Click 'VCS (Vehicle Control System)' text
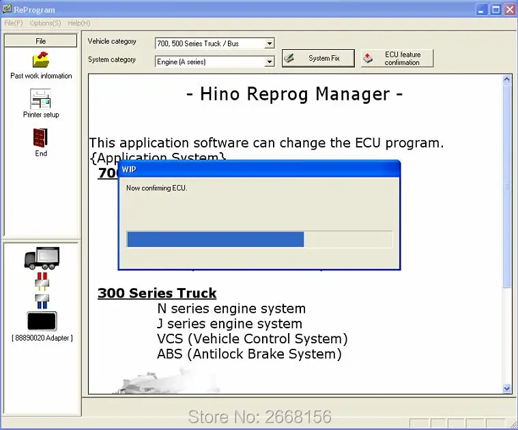 coord(253,339)
